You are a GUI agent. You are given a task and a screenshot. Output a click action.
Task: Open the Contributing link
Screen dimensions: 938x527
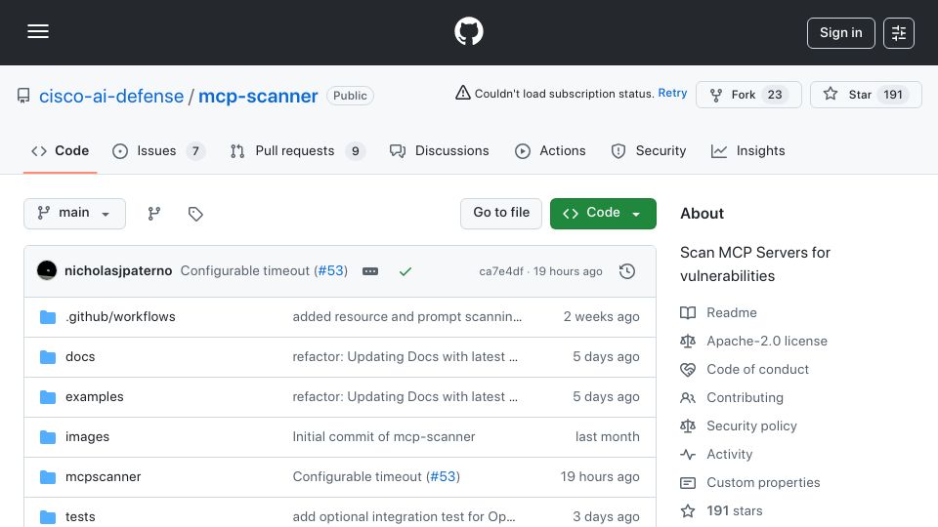point(745,398)
